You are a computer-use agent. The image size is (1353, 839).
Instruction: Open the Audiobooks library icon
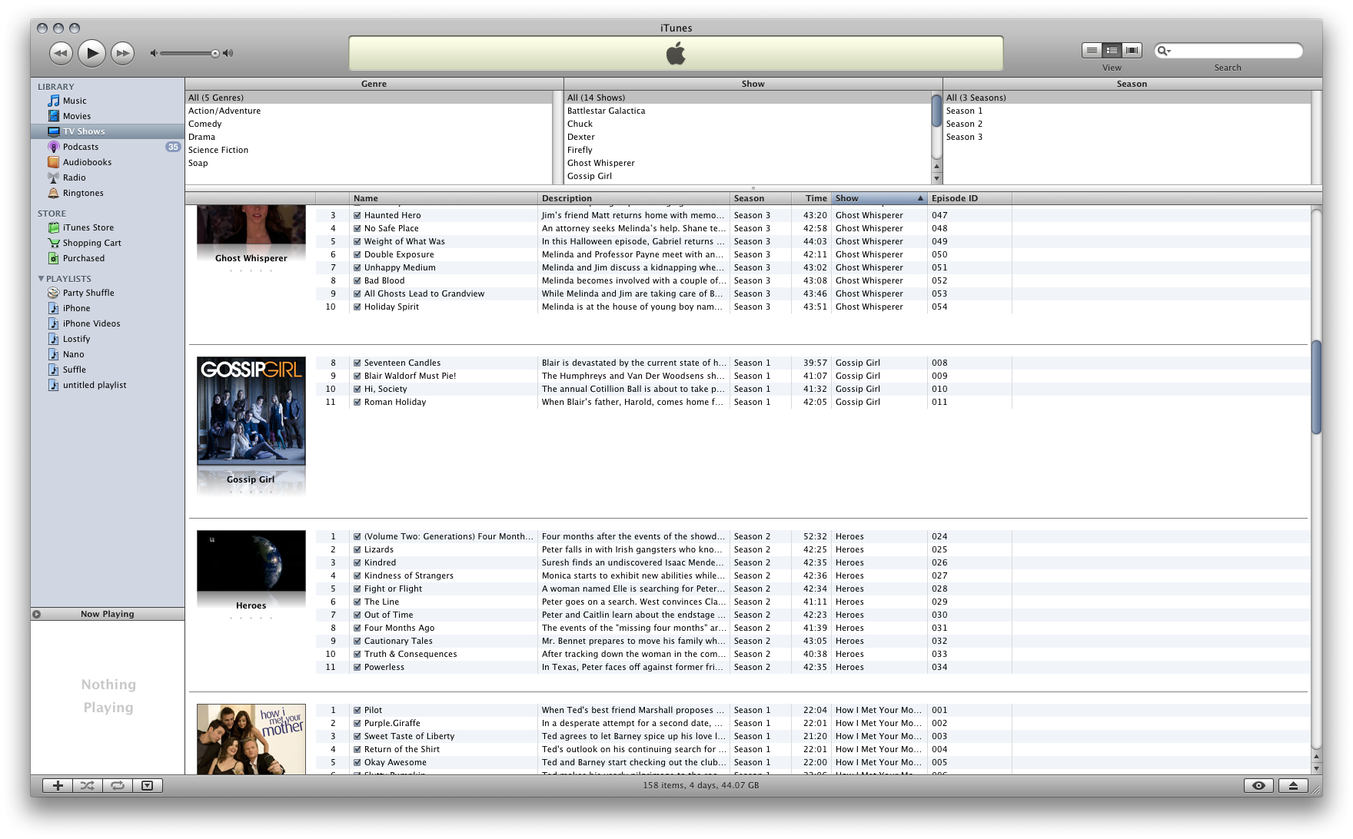point(53,162)
